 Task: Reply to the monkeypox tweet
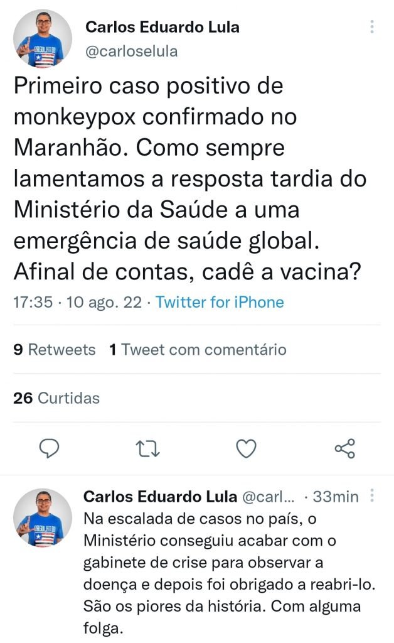tap(49, 448)
